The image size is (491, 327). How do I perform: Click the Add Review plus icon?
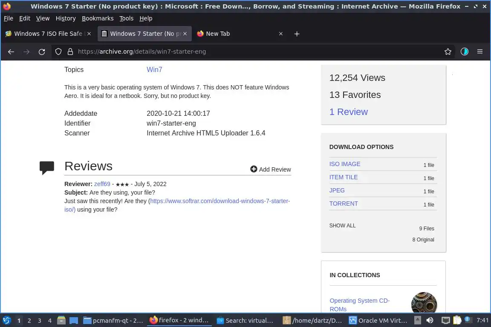(x=254, y=169)
